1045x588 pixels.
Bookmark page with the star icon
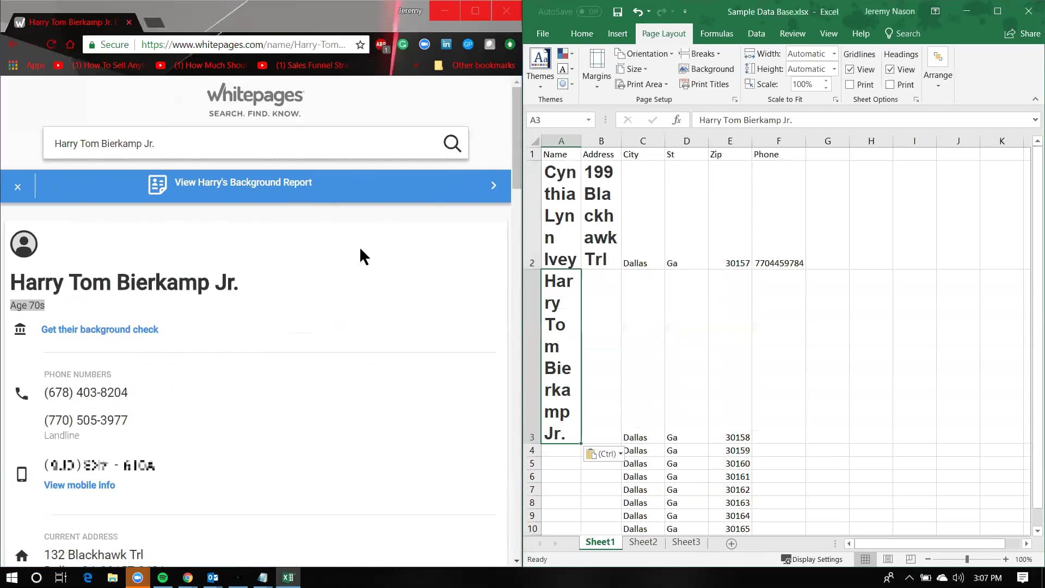pos(360,45)
